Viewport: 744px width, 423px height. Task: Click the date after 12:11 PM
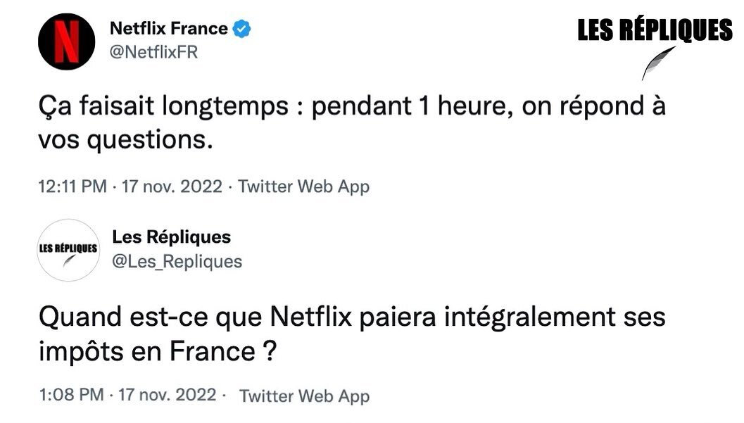pos(172,187)
